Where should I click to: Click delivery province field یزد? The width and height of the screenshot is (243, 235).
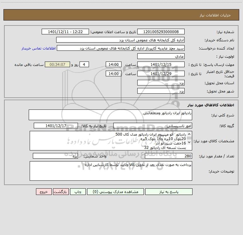(x=161, y=83)
